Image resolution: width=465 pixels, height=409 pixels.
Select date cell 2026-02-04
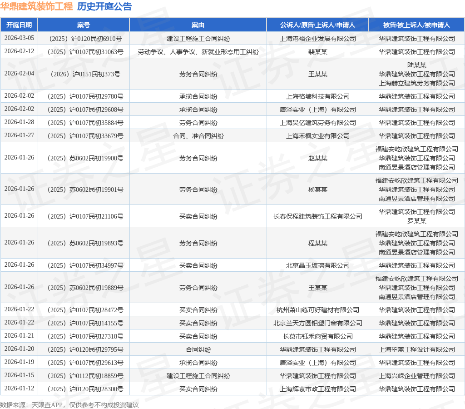point(19,74)
